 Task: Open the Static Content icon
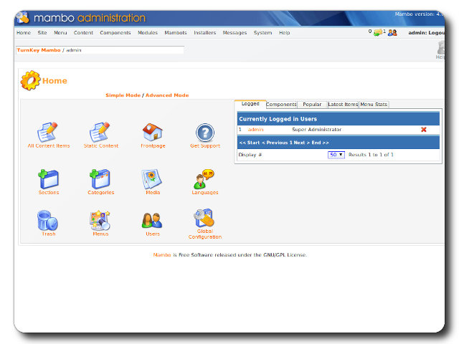[100, 133]
